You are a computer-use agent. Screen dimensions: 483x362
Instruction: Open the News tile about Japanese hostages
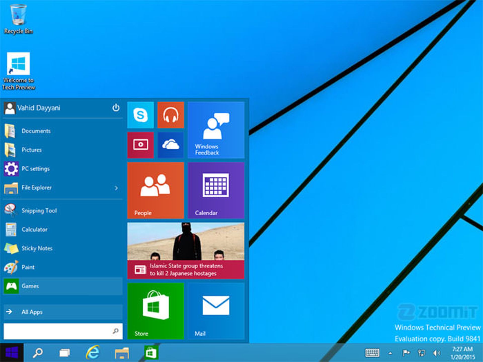(x=186, y=251)
